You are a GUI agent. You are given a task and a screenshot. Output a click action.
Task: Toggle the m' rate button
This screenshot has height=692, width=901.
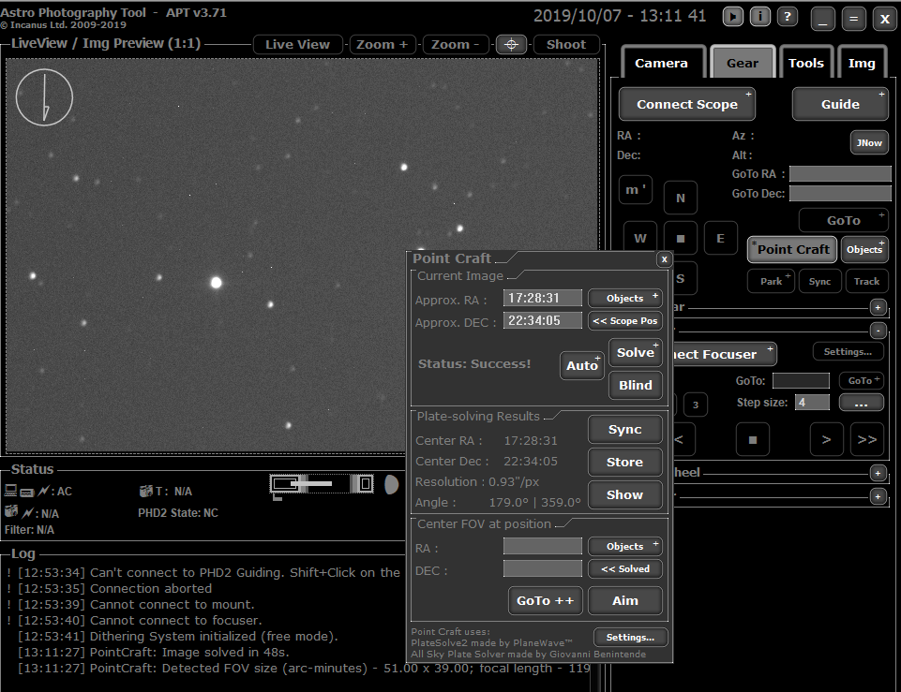pyautogui.click(x=636, y=190)
